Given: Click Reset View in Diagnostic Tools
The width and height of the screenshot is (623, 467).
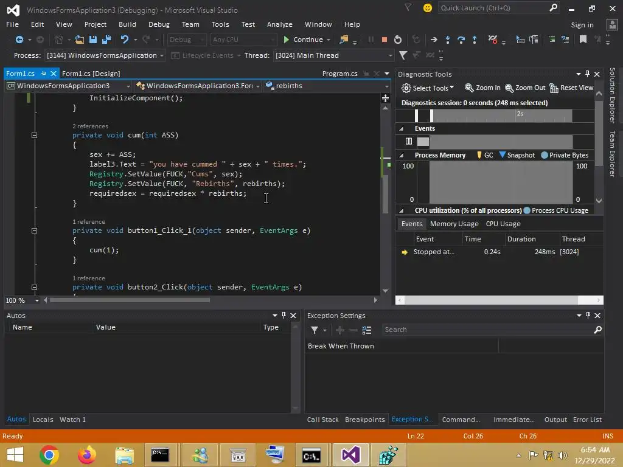Looking at the screenshot, I should click(x=571, y=88).
